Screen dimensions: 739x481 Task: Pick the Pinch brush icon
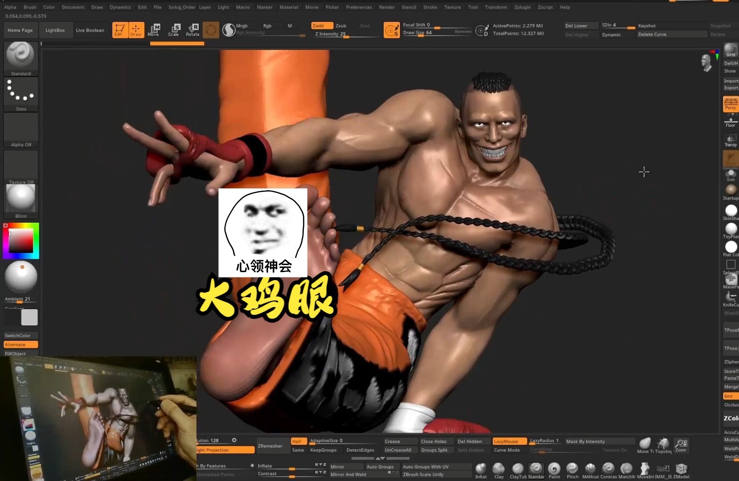click(572, 471)
